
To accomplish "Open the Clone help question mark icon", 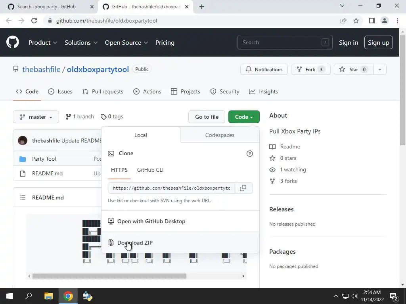I will (250, 154).
